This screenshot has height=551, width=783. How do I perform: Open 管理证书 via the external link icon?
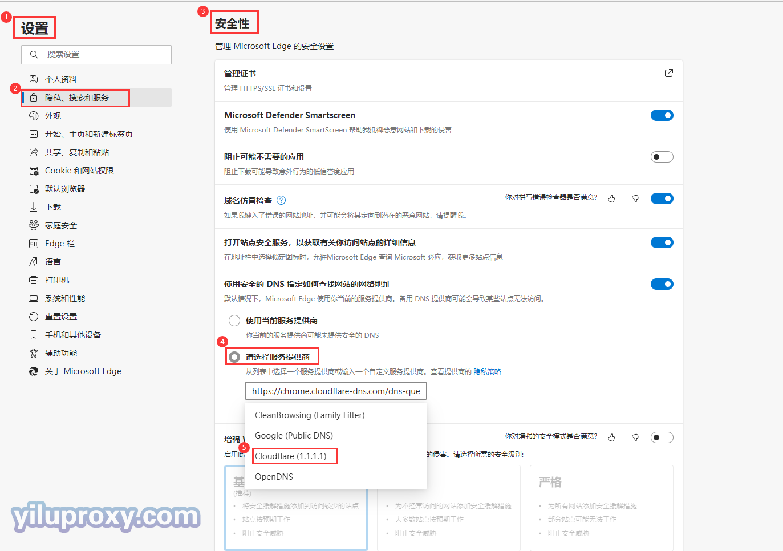coord(669,73)
